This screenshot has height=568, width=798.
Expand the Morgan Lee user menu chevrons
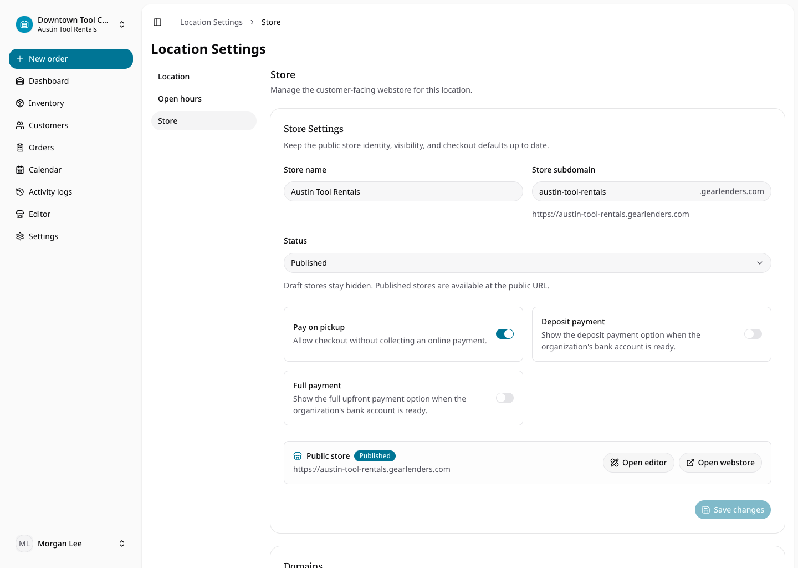coord(122,544)
